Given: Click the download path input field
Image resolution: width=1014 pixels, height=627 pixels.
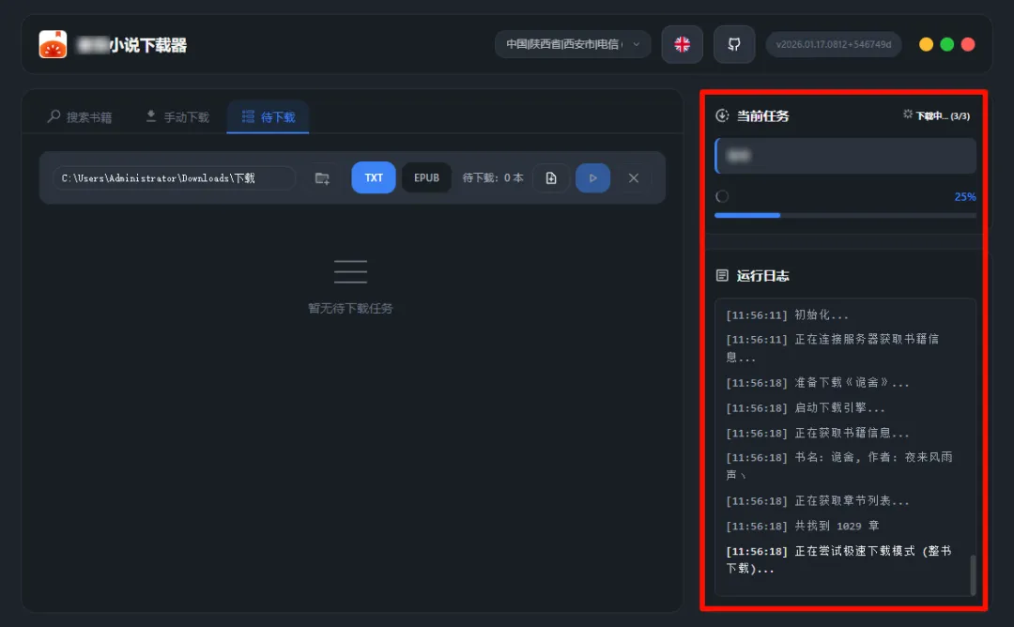Looking at the screenshot, I should click(174, 177).
